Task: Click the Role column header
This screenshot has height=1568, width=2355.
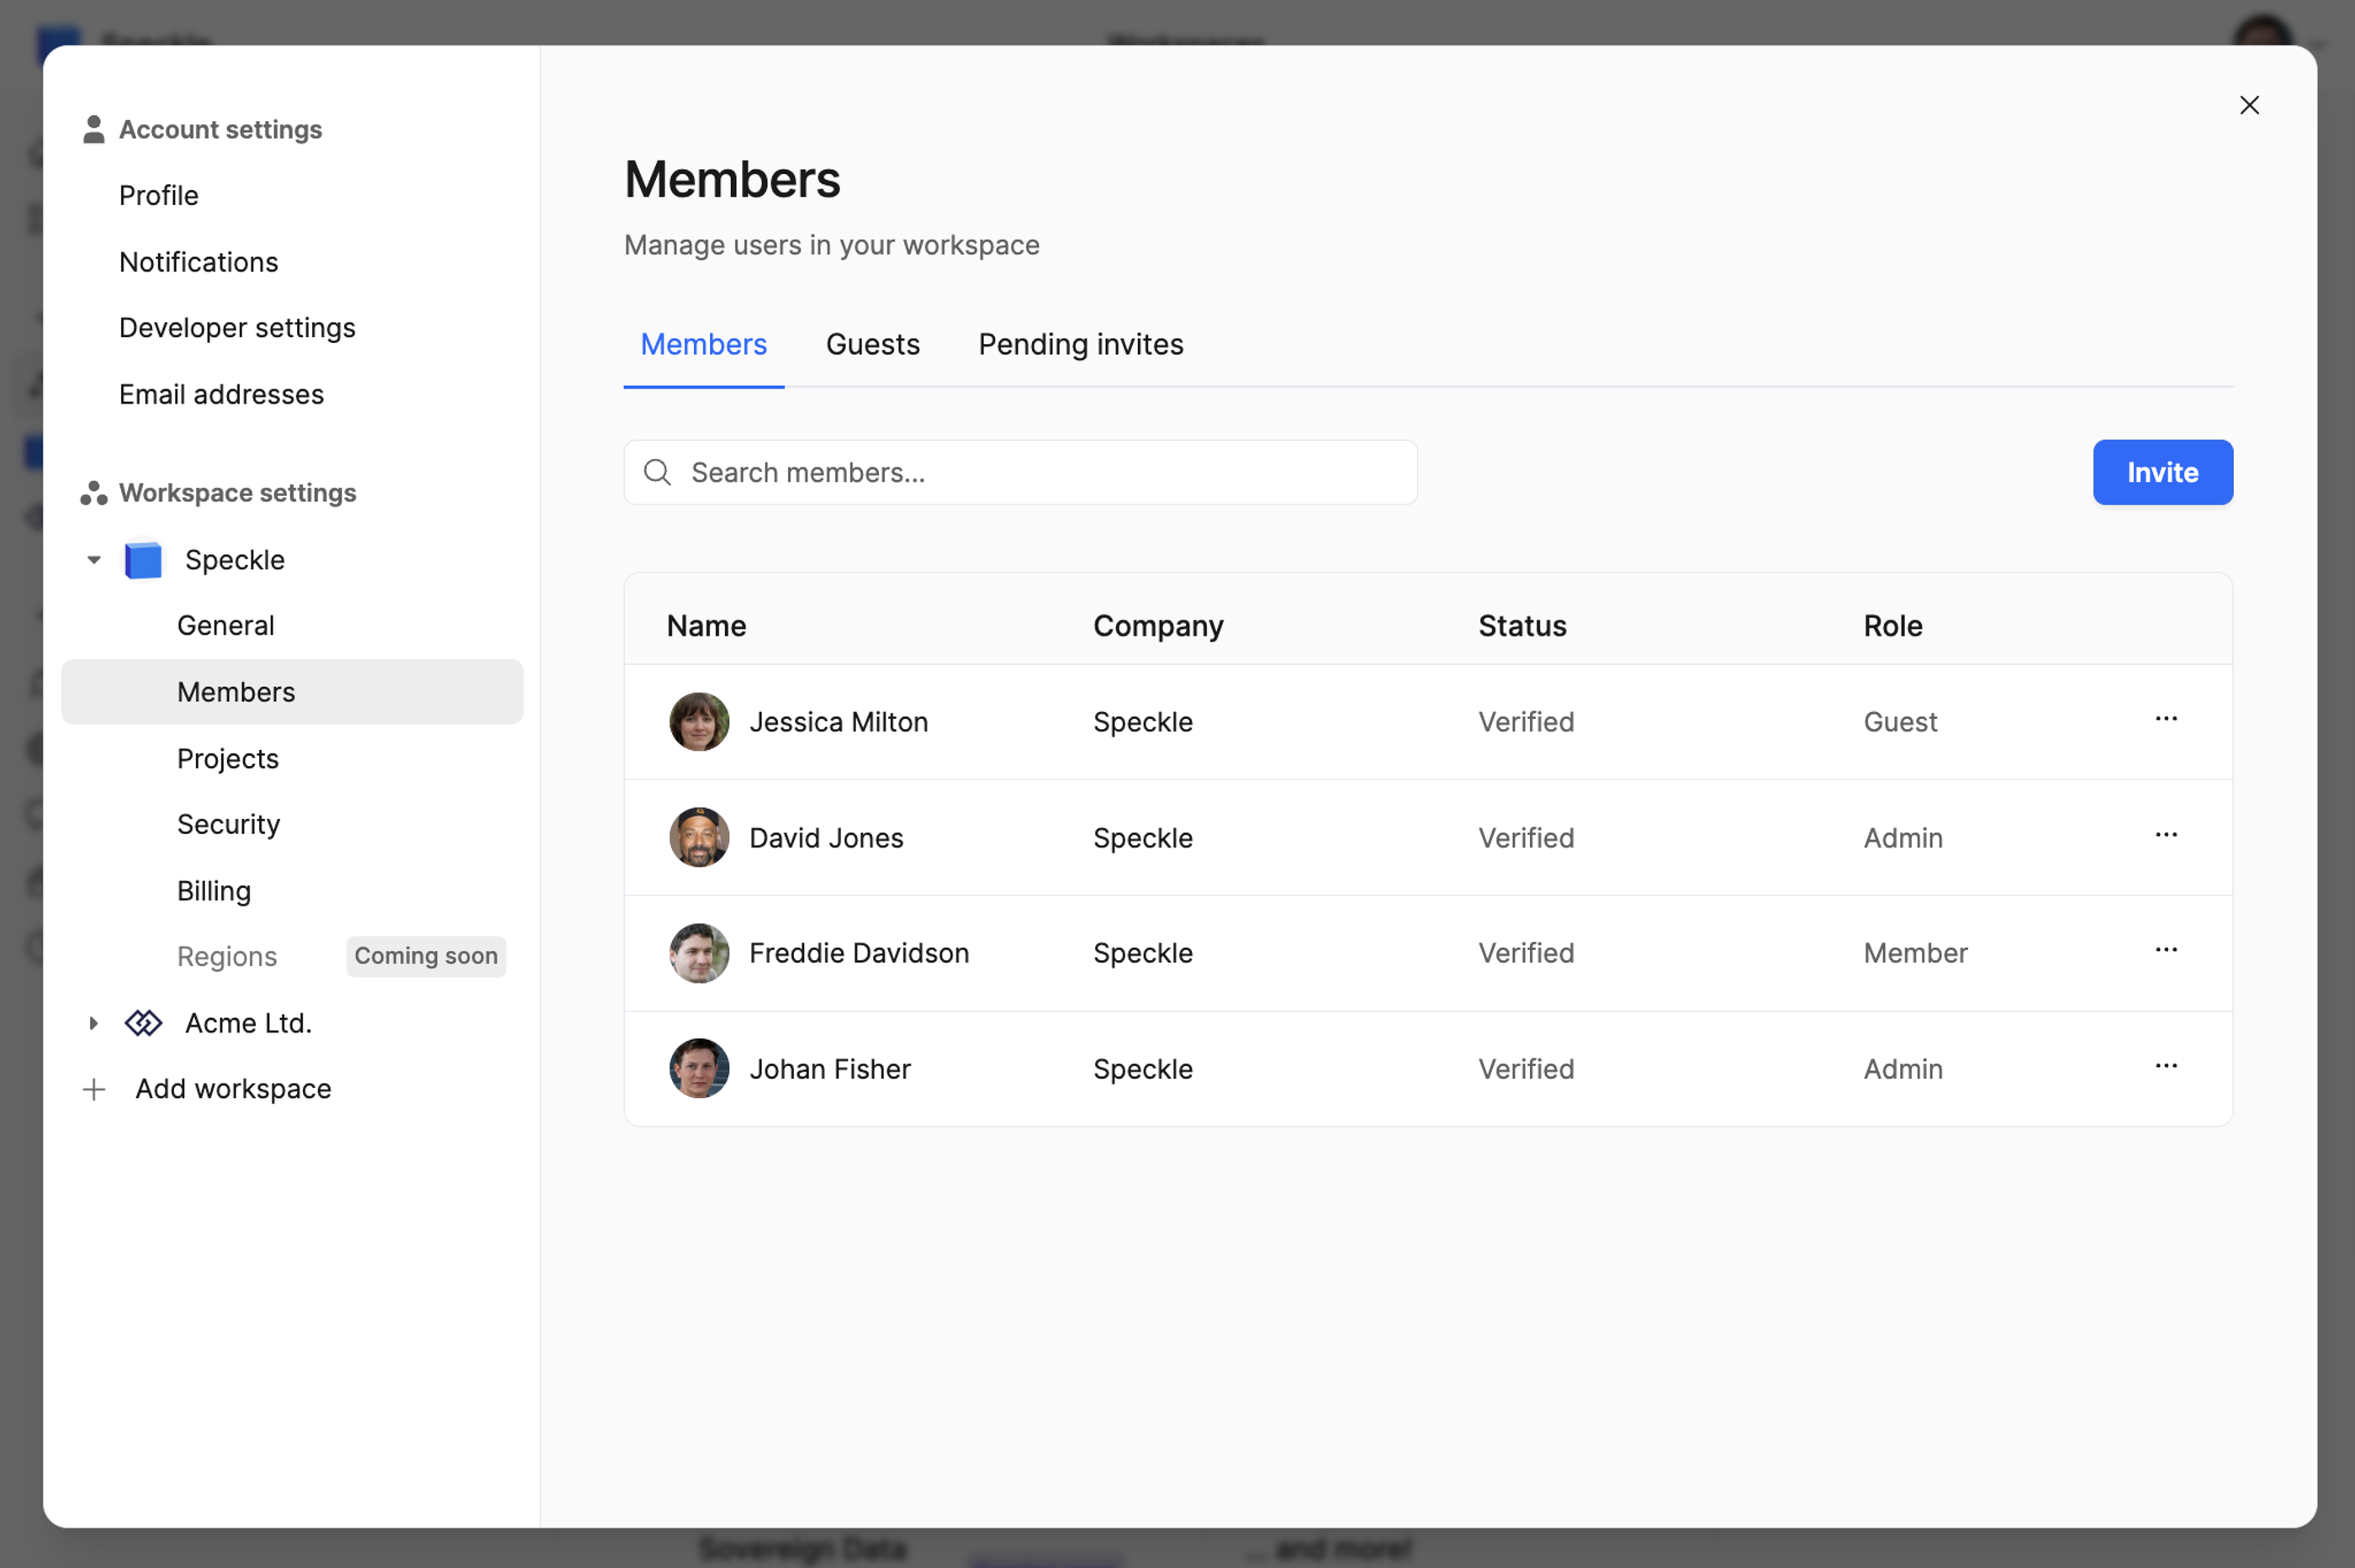Action: 1892,626
